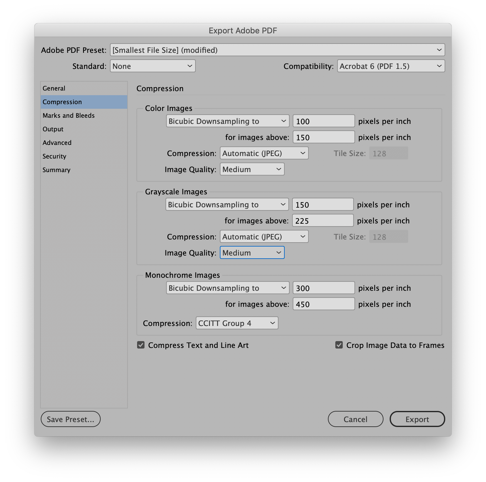Viewport: 486px width, 482px height.
Task: Open Monochrome Images downsampling method dropdown
Action: (x=228, y=288)
